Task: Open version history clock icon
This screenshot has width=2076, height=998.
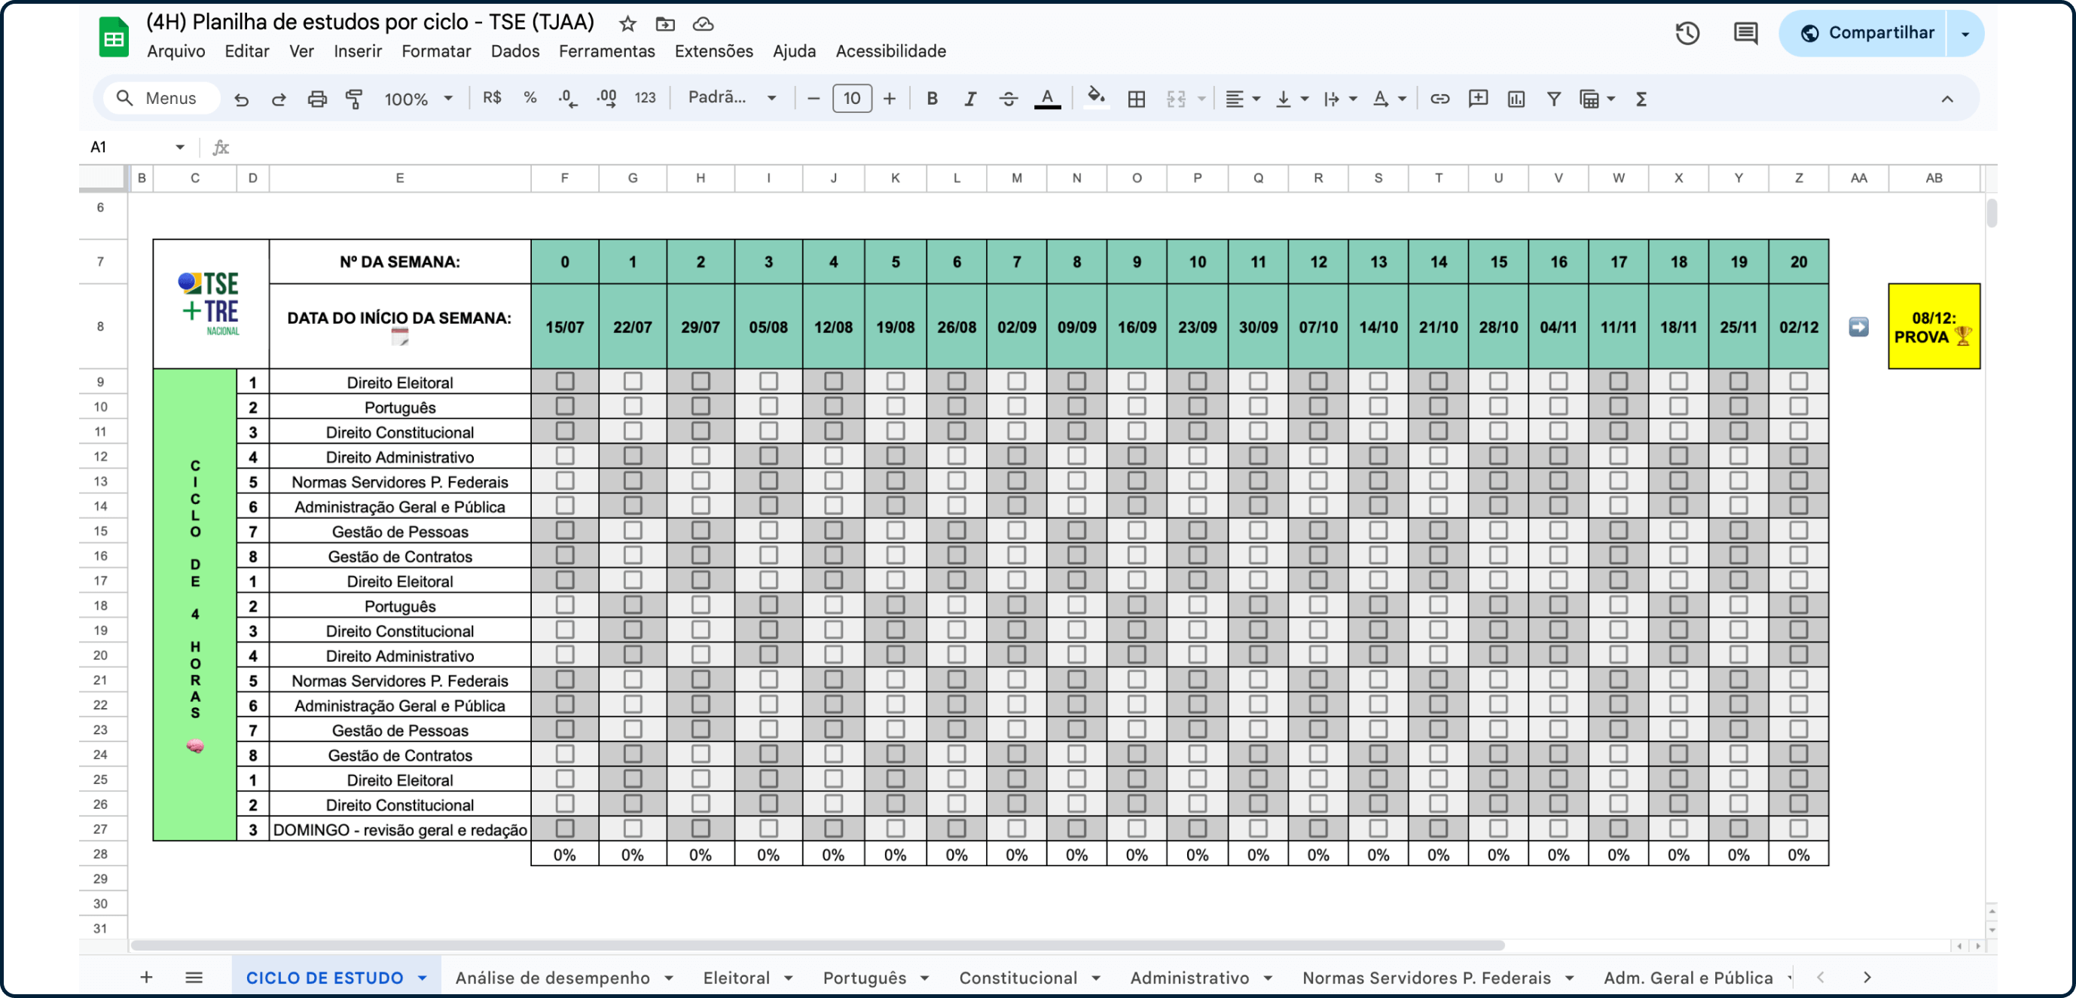Action: click(x=1687, y=33)
